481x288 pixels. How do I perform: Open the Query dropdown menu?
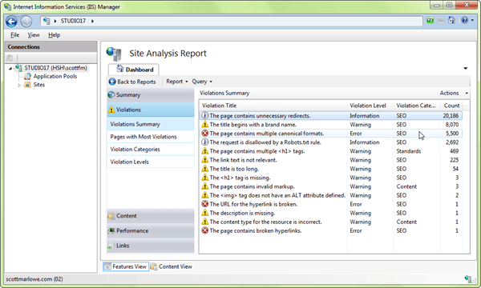(202, 82)
